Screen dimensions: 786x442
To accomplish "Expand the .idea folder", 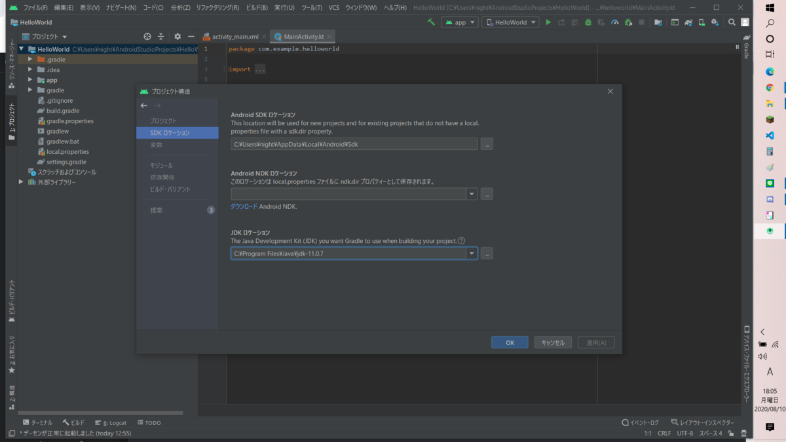I will [30, 69].
